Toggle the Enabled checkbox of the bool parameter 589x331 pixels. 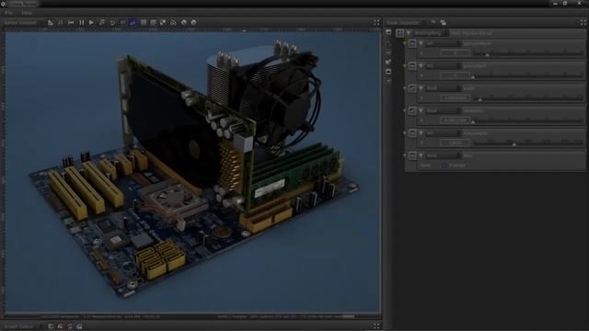[445, 165]
